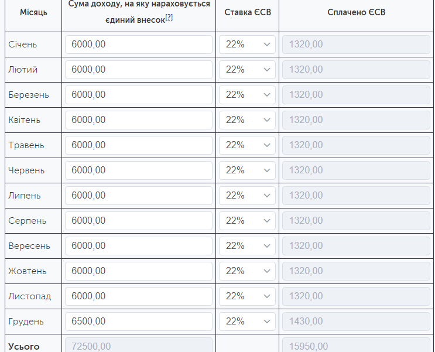Open the Червень 22% rate dropdown
Screen dimensions: 435x352
[x=247, y=170]
